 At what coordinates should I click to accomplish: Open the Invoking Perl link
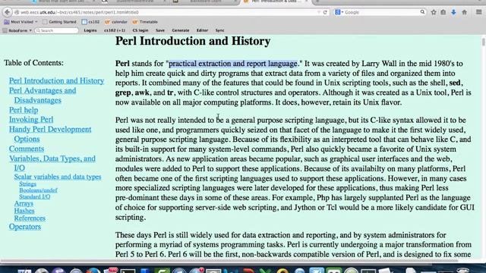tap(31, 120)
